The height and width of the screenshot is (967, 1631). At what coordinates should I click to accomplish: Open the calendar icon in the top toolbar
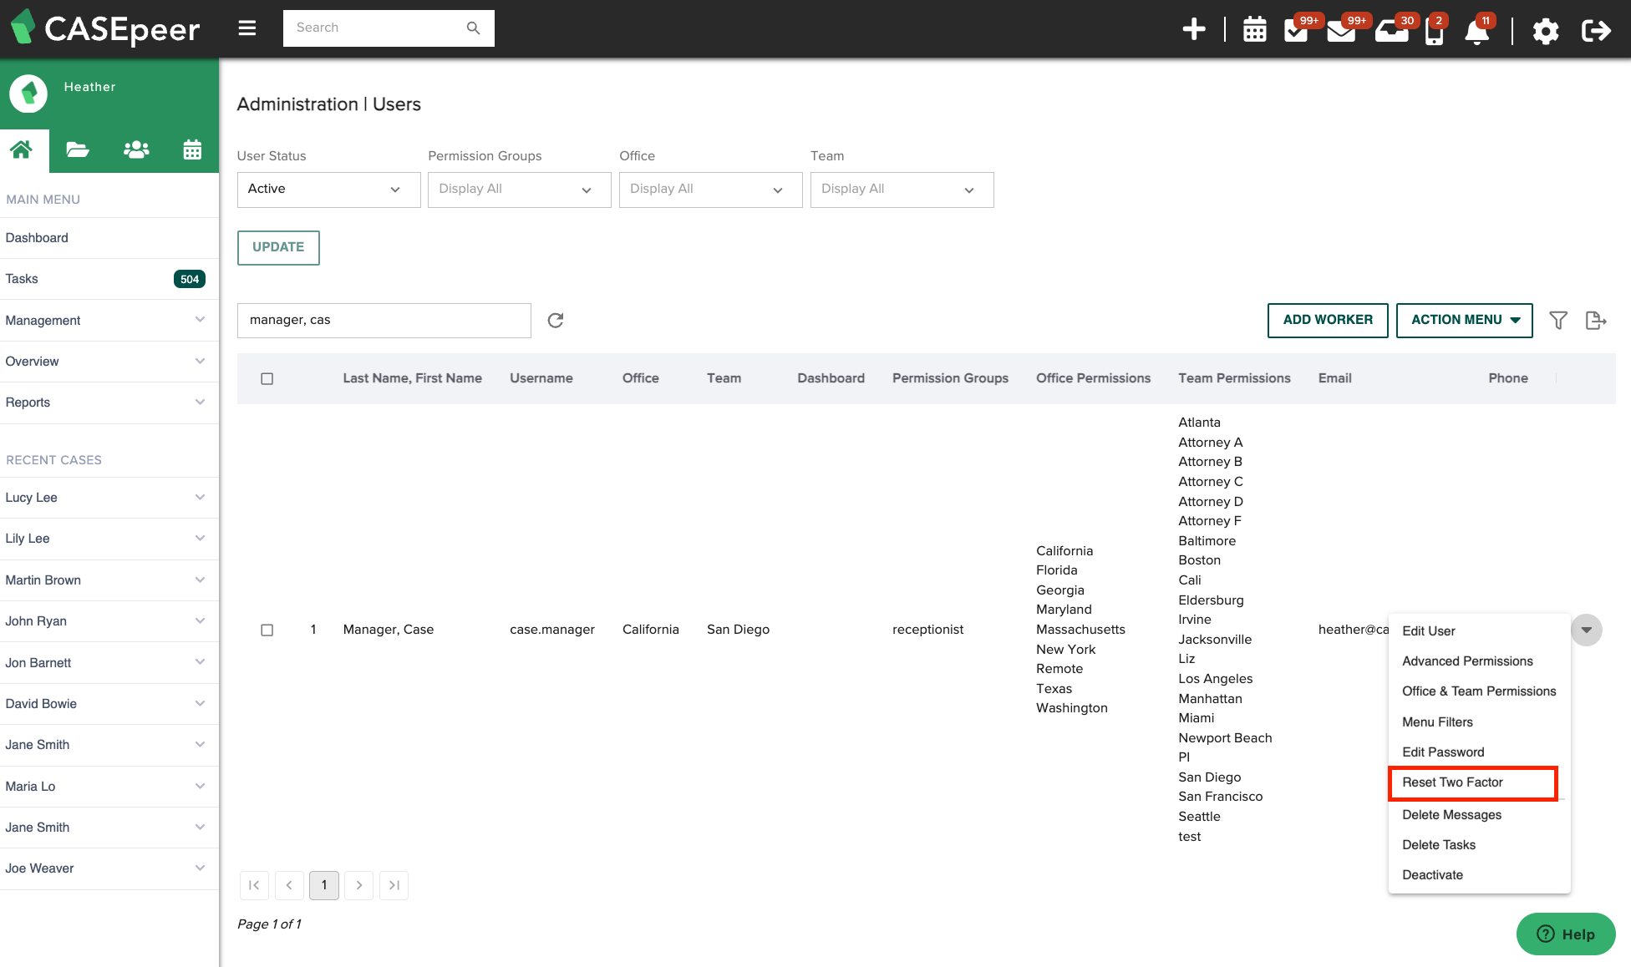point(1254,30)
